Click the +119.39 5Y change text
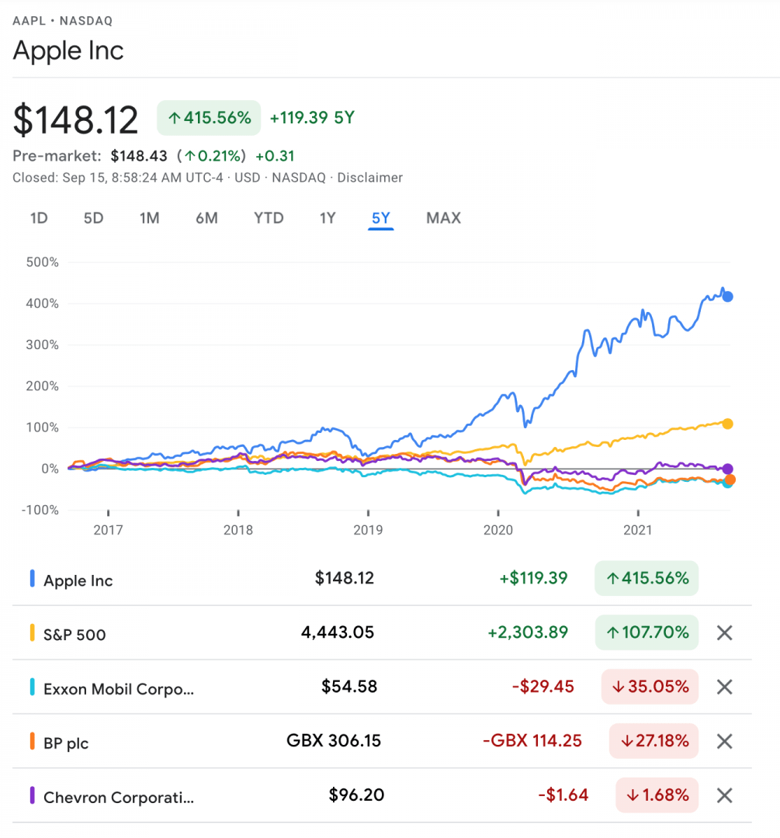Image resolution: width=780 pixels, height=838 pixels. point(312,118)
